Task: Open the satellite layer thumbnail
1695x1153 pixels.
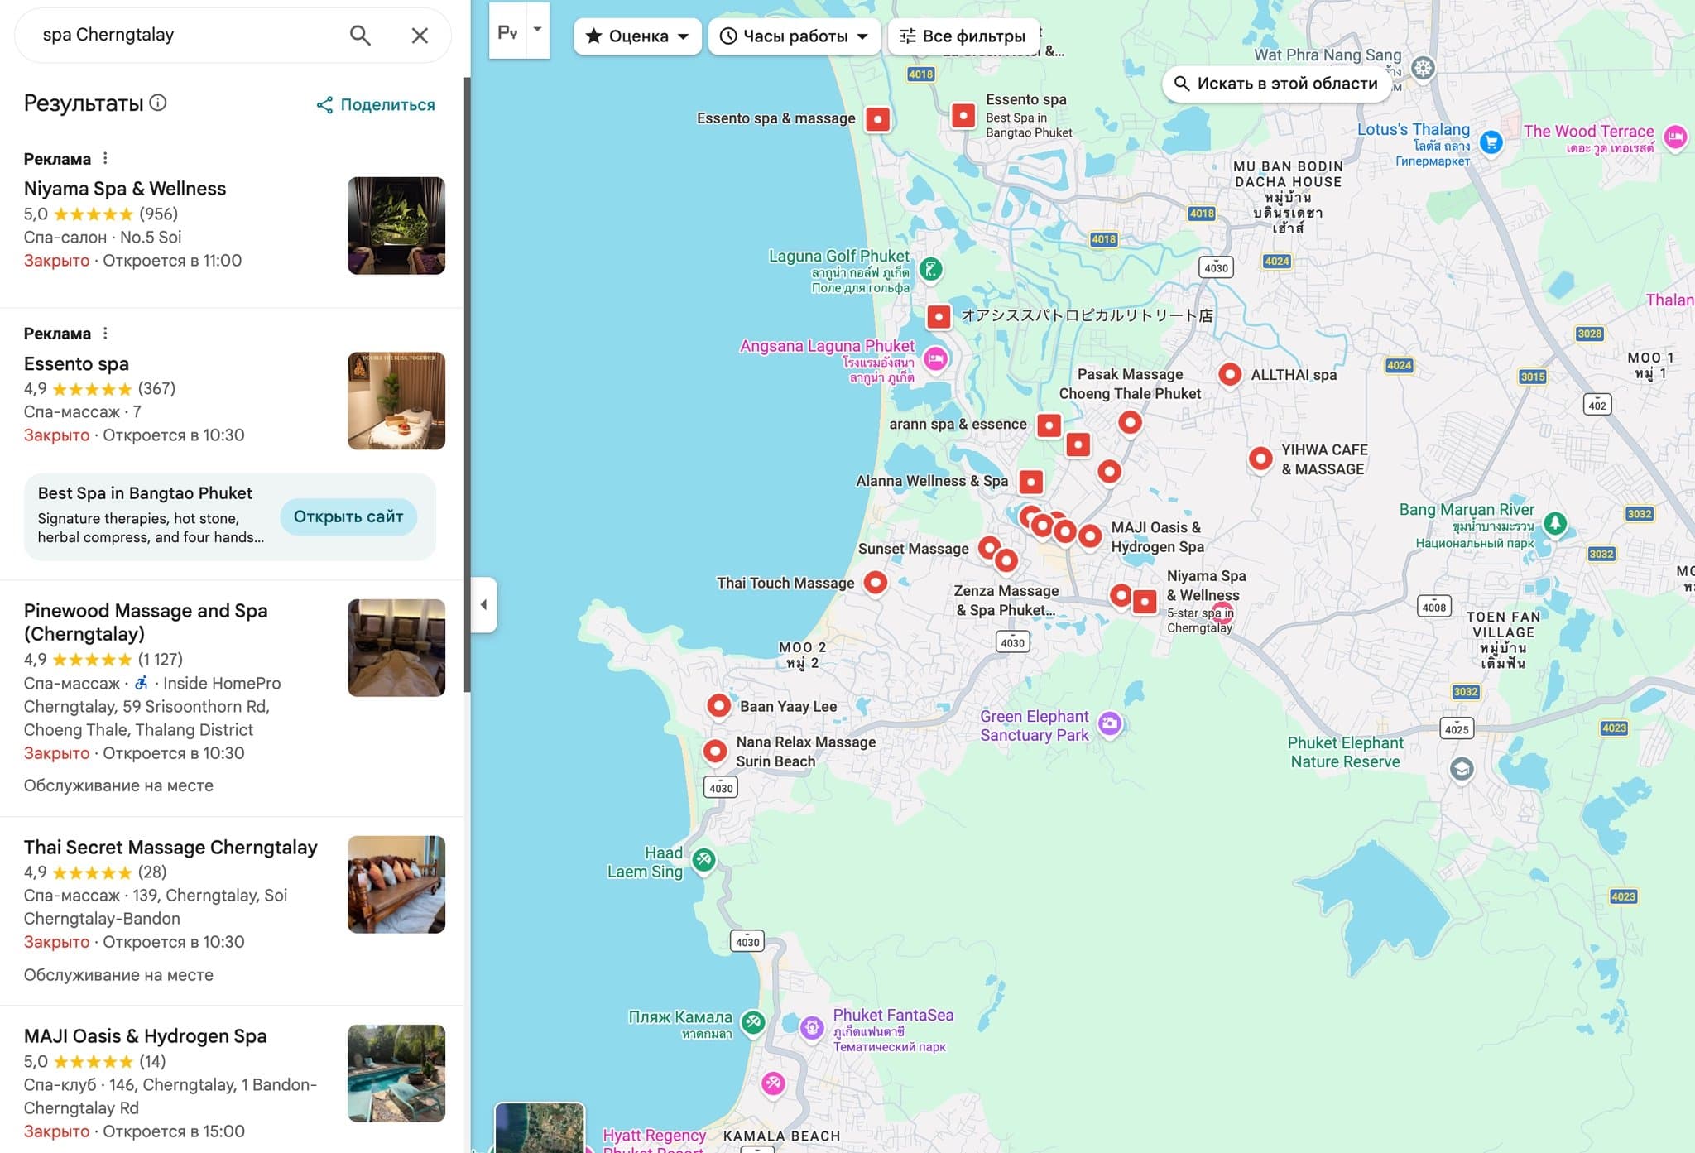Action: pyautogui.click(x=540, y=1127)
